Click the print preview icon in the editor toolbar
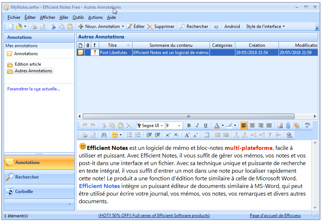Image resolution: width=321 pixels, height=221 pixels. (x=93, y=135)
